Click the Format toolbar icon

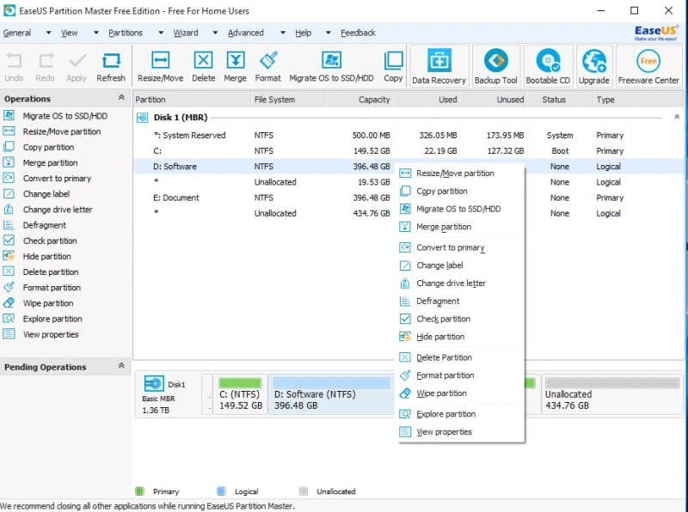click(267, 65)
